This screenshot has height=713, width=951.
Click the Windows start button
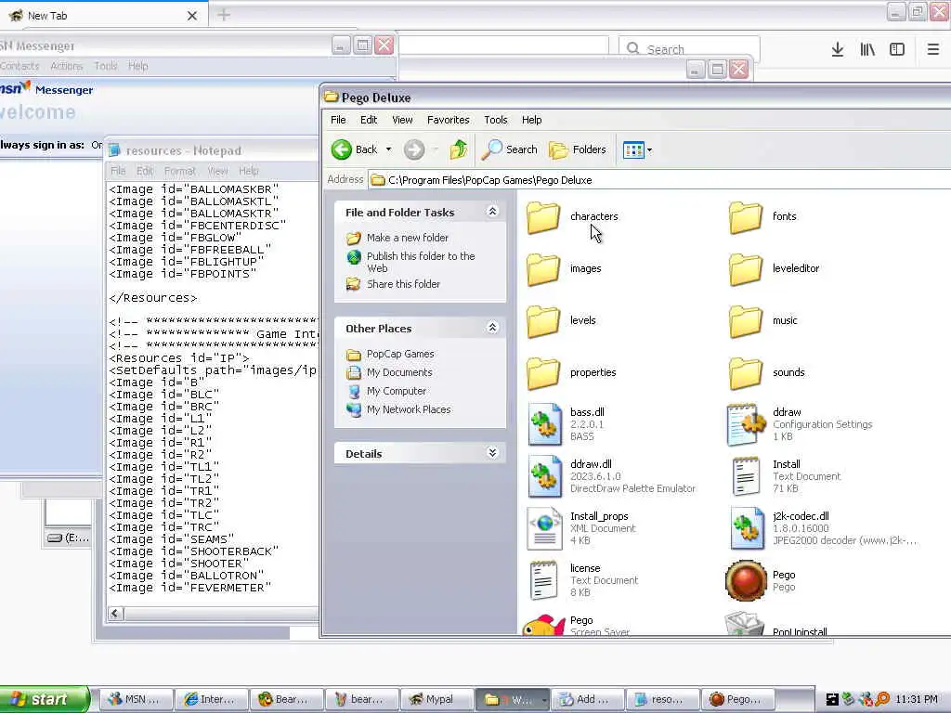(44, 699)
